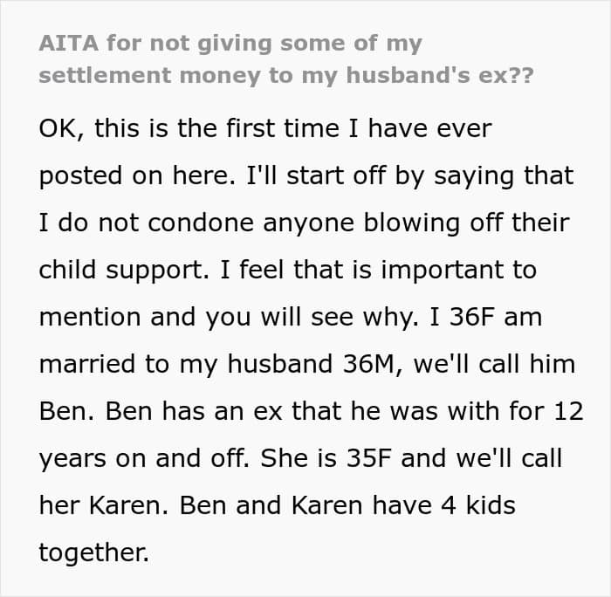Screen dimensions: 611x597
Task: Click the phrase 'I feel that is important to'
Action: click(378, 270)
